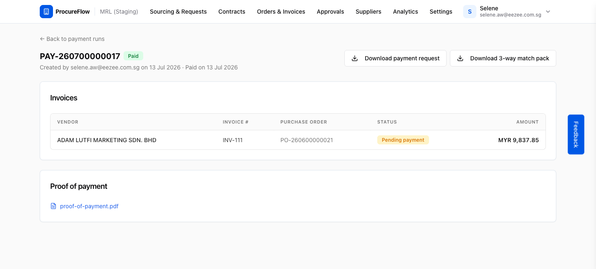
Task: Click the Invoices section heading
Action: (x=64, y=98)
